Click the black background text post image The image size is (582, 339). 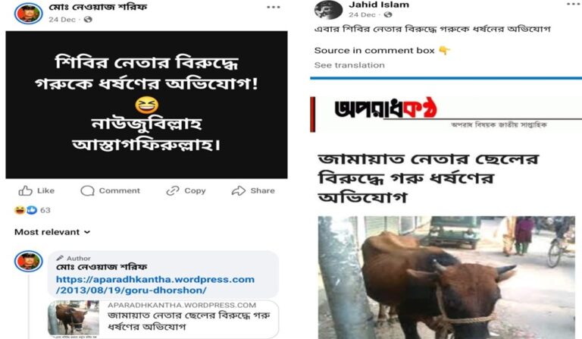(146, 105)
